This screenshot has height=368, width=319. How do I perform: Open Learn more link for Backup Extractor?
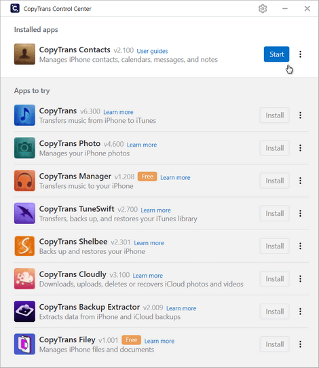(181, 308)
